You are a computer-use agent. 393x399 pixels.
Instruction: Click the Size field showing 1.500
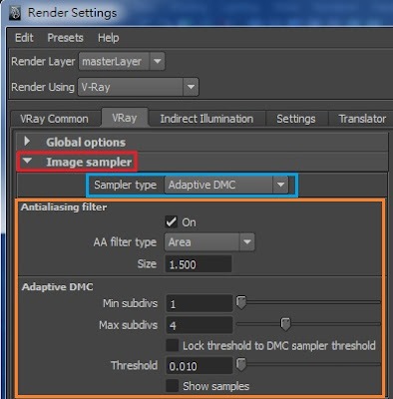click(x=198, y=264)
